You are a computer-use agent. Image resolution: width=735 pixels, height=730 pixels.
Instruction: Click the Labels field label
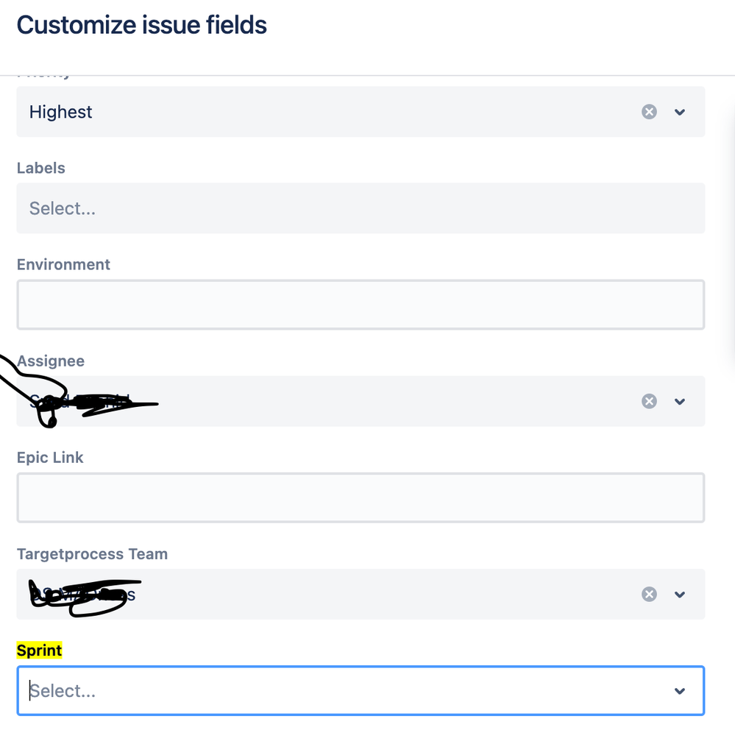pos(40,168)
